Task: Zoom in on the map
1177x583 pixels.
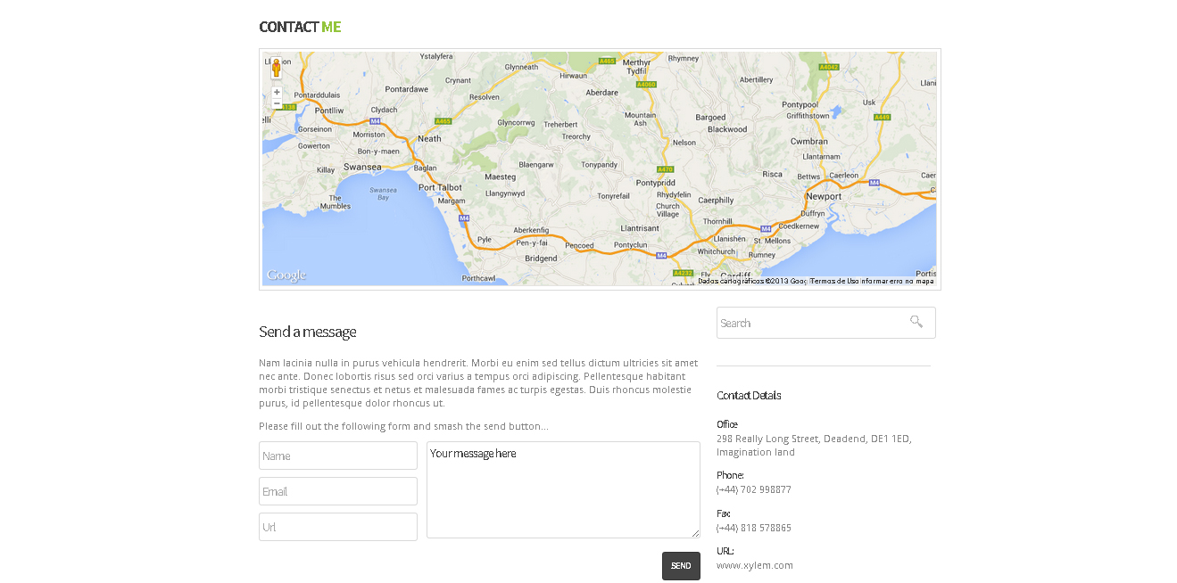Action: pyautogui.click(x=277, y=92)
